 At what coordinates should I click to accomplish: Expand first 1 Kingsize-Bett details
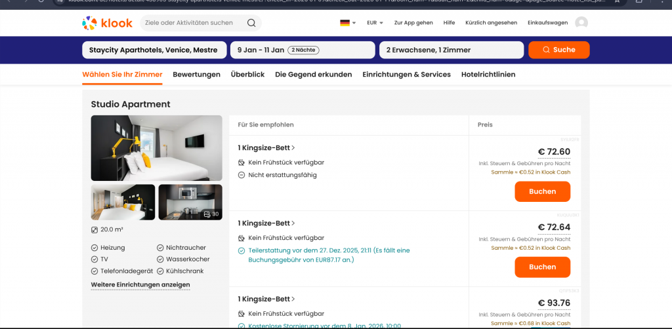(x=266, y=148)
